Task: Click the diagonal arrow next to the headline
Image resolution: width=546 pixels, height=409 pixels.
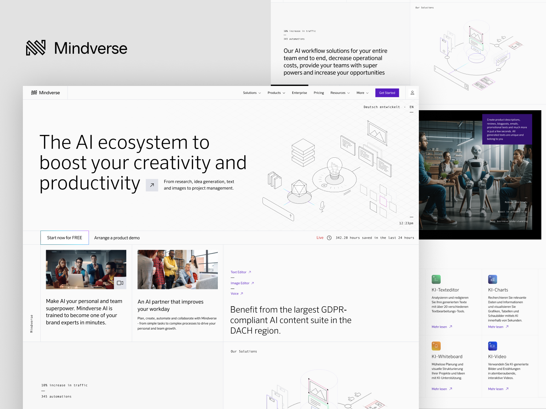Action: coord(152,185)
